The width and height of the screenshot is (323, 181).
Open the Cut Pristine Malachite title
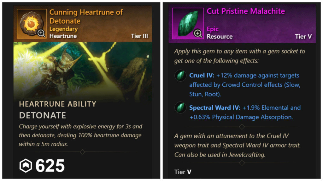tap(246, 11)
